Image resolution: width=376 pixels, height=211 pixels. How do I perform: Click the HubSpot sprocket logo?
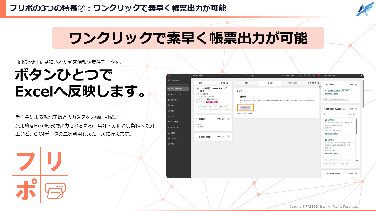click(169, 75)
